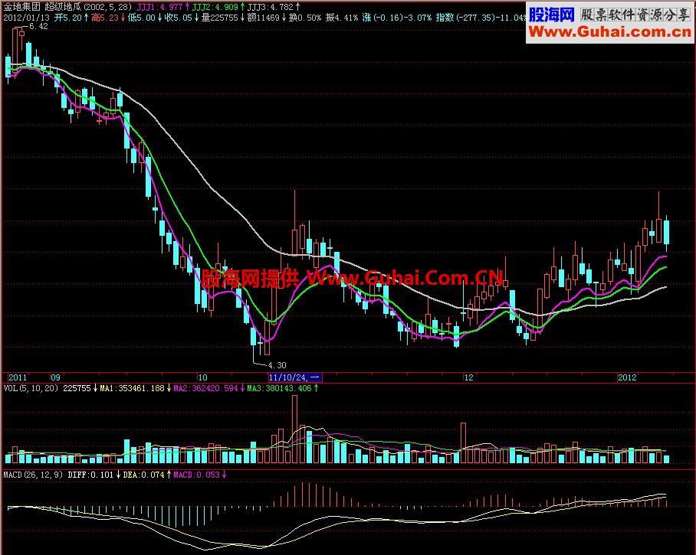Select the 6.42 high price marker
The image size is (696, 555).
coord(37,26)
